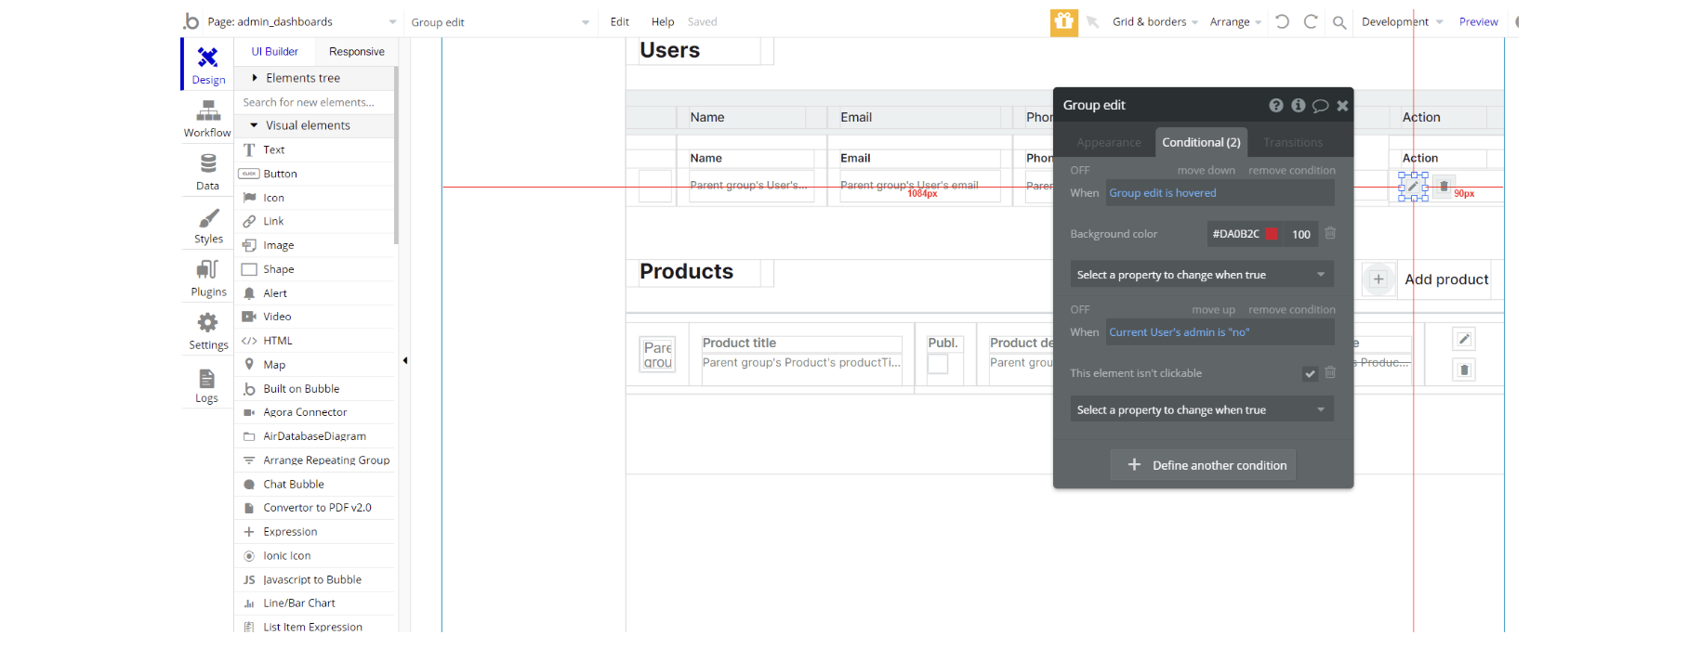Open the Workflow tab icon in sidebar
The width and height of the screenshot is (1701, 648).
[207, 118]
